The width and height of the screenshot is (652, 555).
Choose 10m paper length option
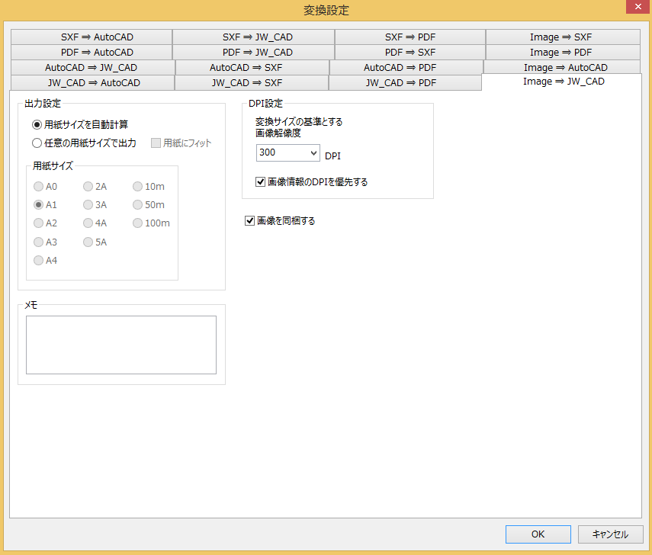tap(149, 186)
